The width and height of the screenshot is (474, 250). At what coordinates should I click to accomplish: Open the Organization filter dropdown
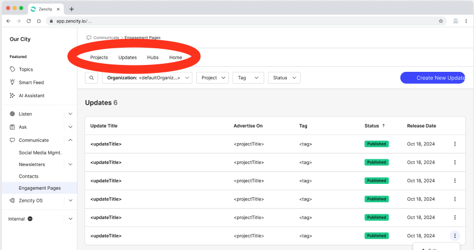pos(147,78)
